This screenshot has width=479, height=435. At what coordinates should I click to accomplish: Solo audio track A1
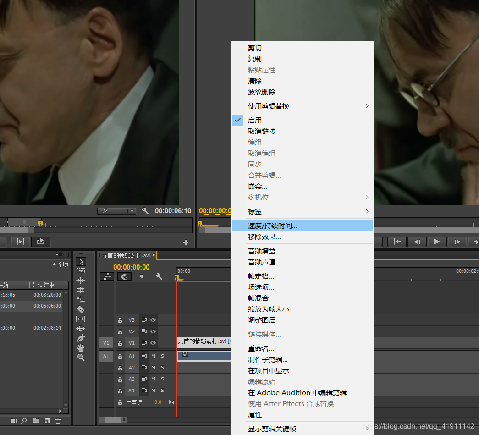[163, 356]
